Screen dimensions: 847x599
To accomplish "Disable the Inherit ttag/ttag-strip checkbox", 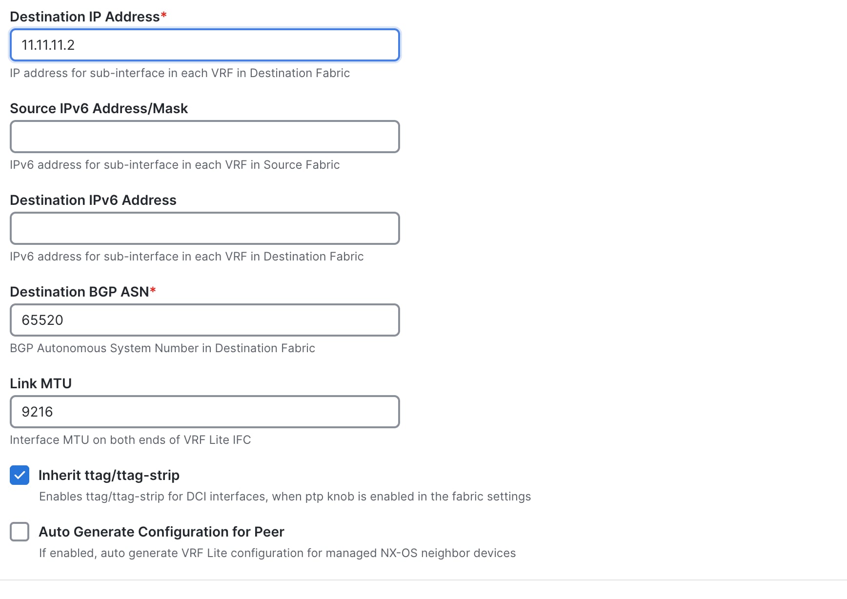I will pos(19,475).
